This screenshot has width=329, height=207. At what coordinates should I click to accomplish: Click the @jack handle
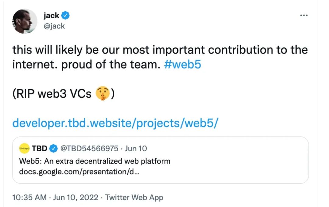(54, 26)
